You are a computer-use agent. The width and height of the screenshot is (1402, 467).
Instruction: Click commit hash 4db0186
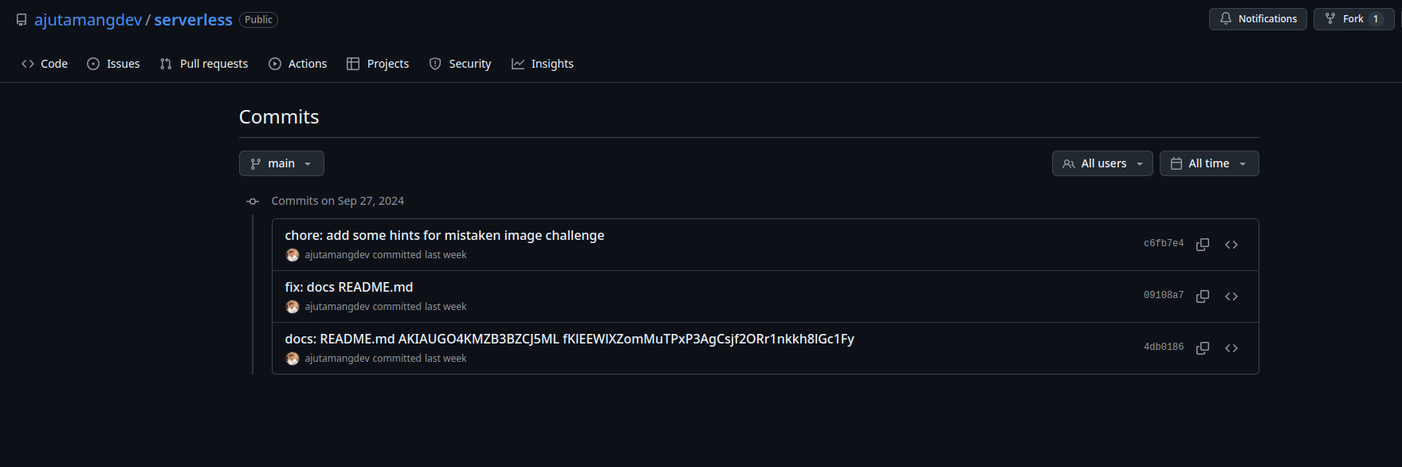[x=1164, y=347]
